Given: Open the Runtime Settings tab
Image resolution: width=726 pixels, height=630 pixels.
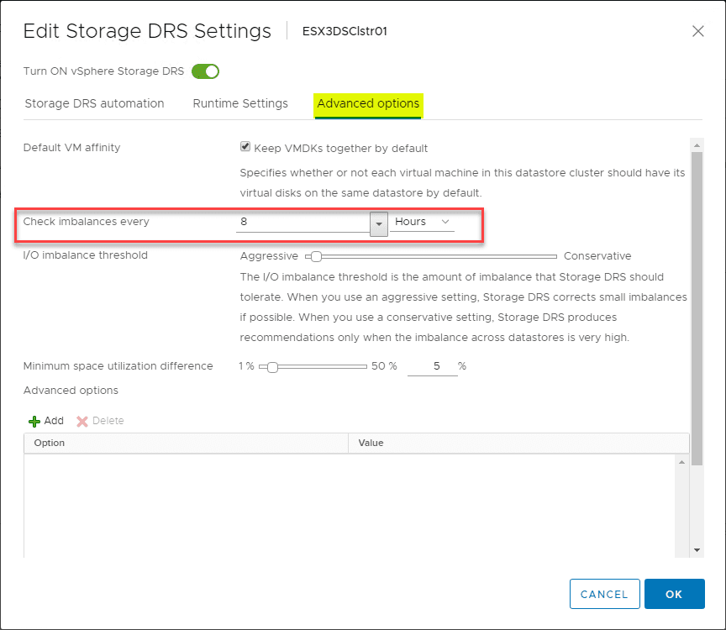Looking at the screenshot, I should 240,103.
